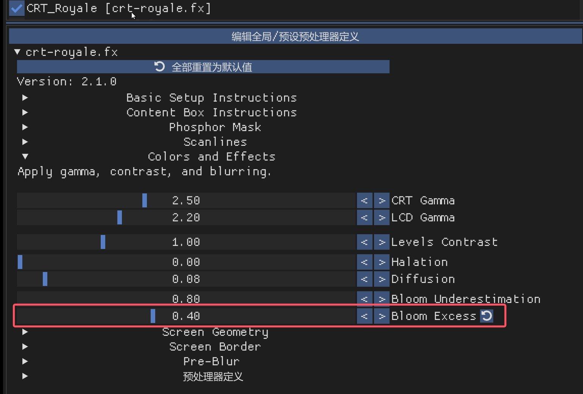
Task: Decrease Levels Contrast with left arrow
Action: (x=365, y=242)
